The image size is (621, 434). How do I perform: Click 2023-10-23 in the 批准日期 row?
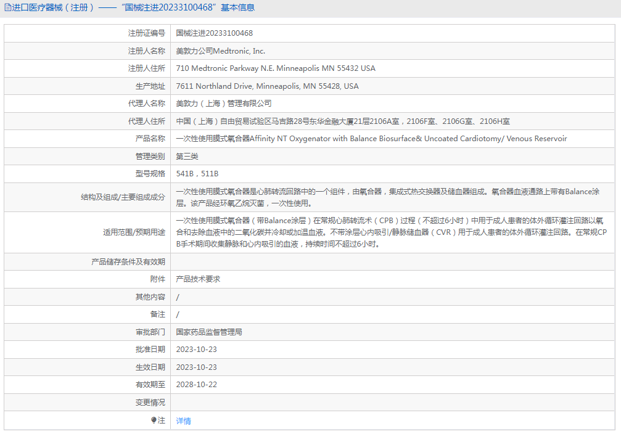tap(197, 350)
